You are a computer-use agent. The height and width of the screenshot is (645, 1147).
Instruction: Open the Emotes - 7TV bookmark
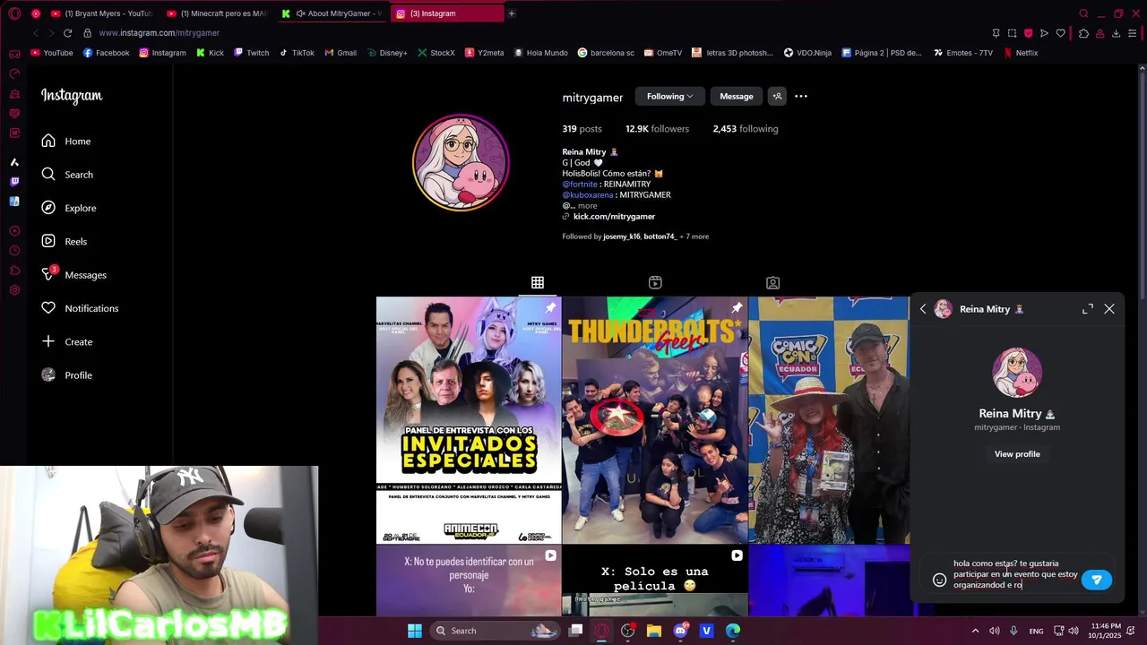point(962,53)
